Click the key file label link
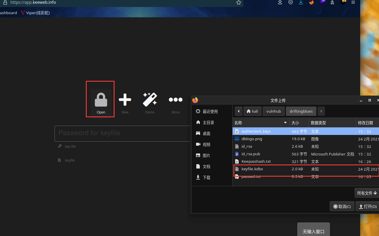This screenshot has width=379, height=236. click(x=70, y=147)
